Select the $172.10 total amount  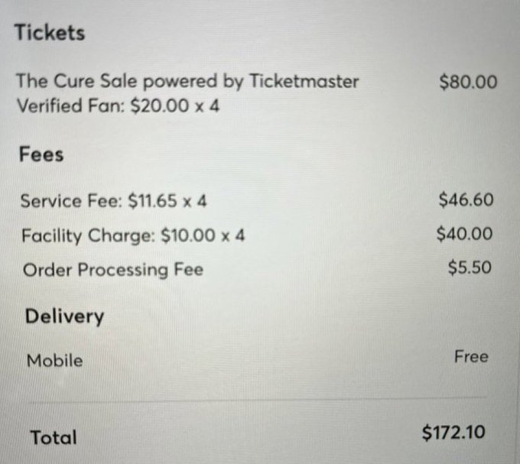coord(453,433)
